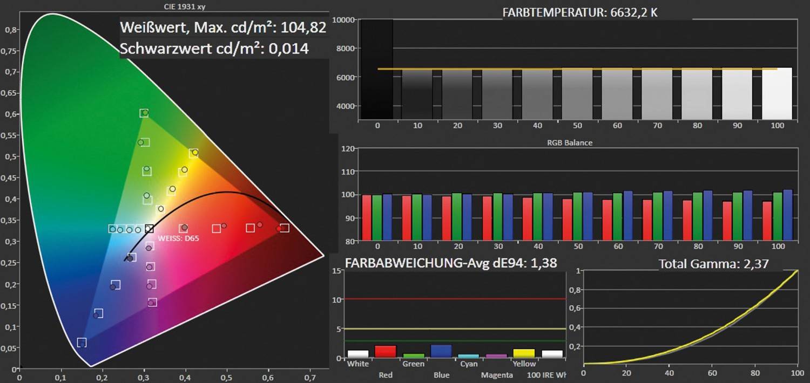Screen dimensions: 810x383
Task: Click the 'Magenta' label under the deviation chart
Action: [x=496, y=375]
